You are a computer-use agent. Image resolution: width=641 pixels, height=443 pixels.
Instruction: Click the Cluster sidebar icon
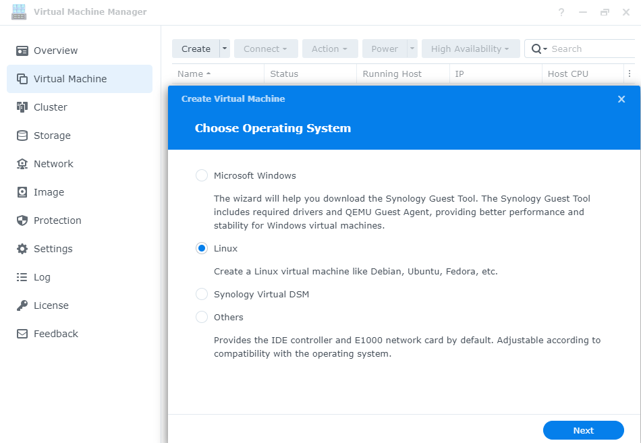click(x=22, y=107)
